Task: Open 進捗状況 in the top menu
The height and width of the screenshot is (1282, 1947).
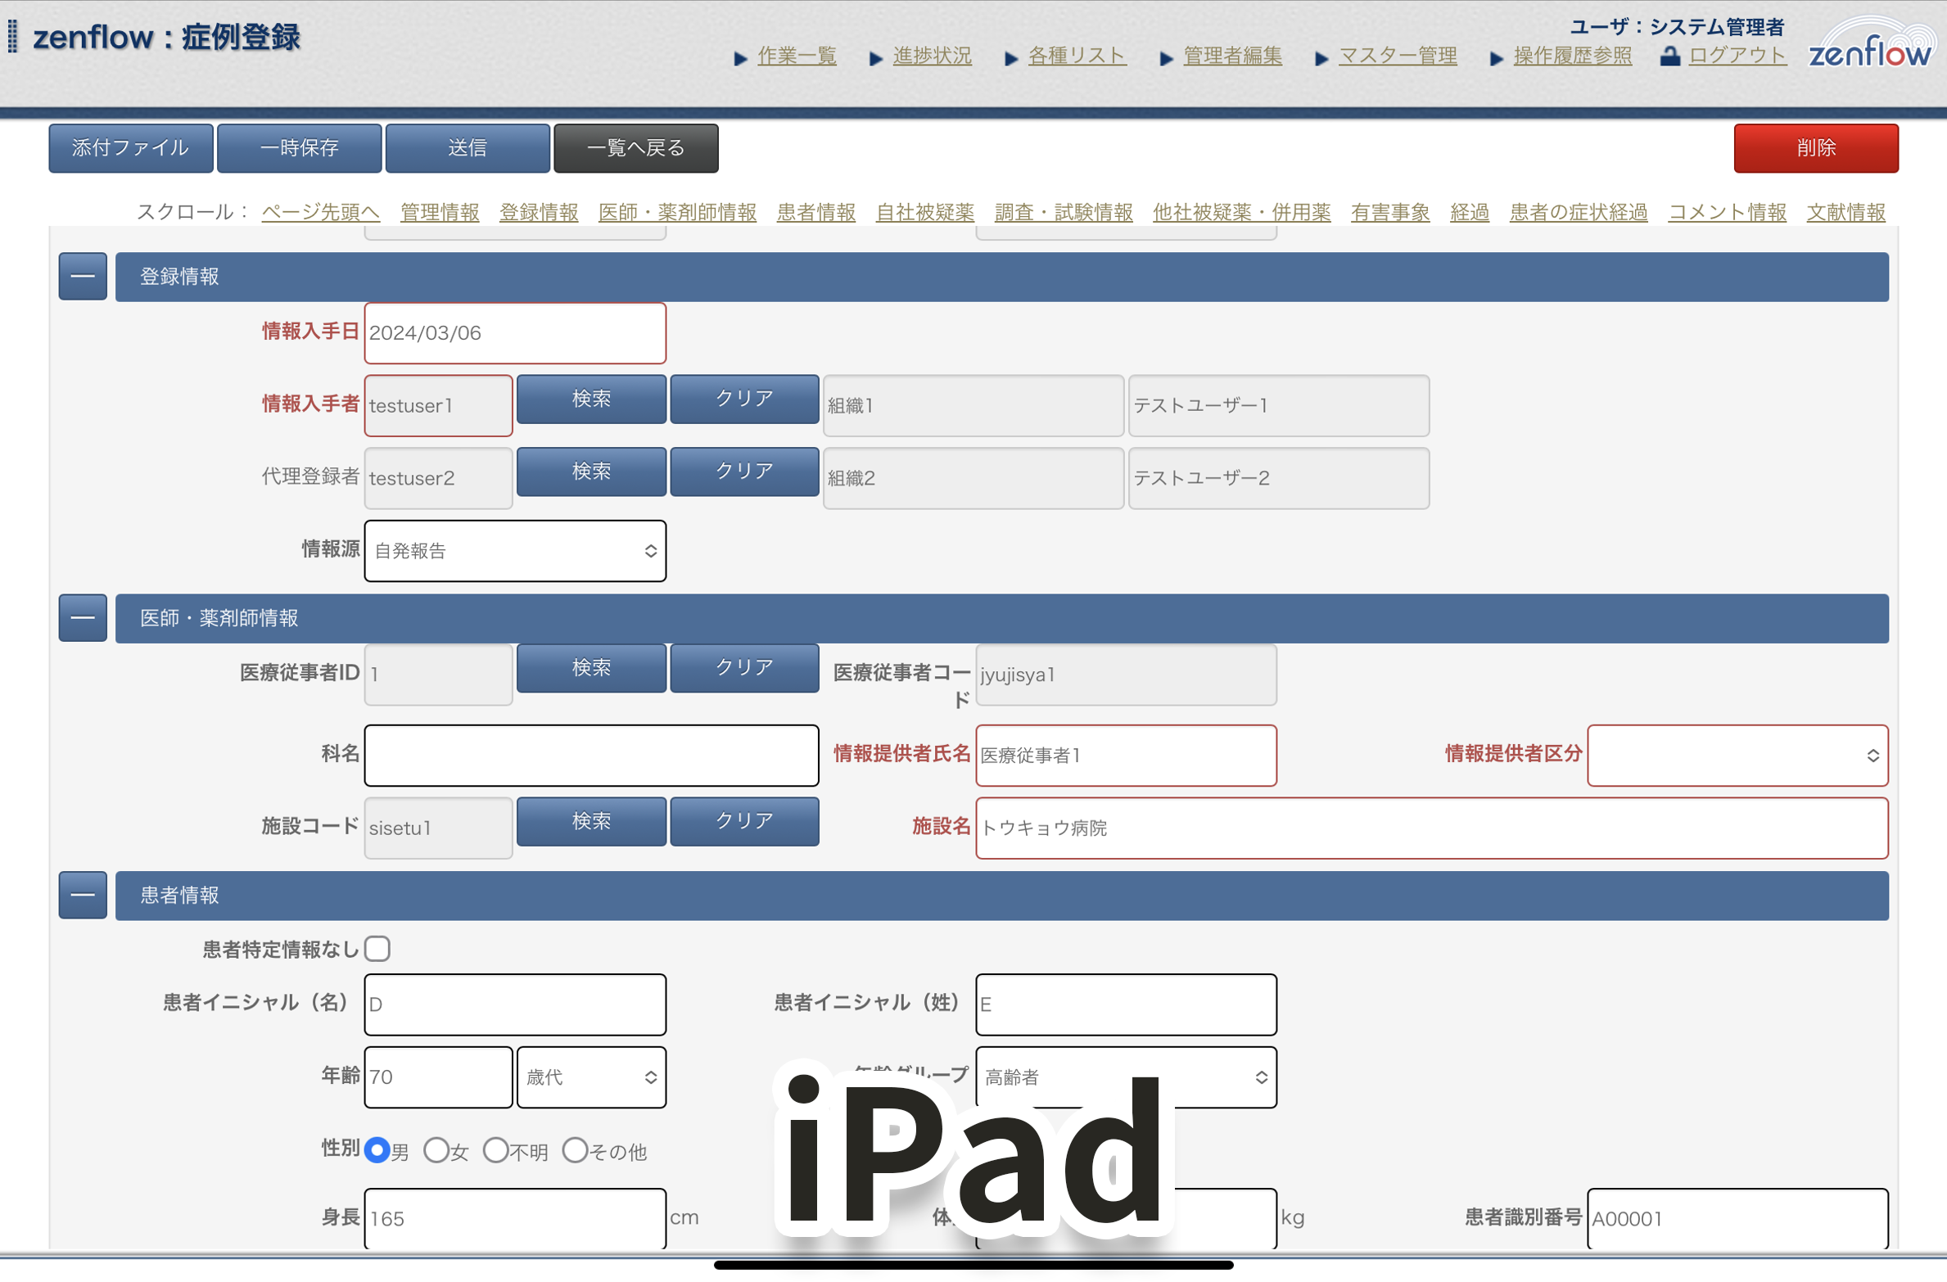Action: 932,56
